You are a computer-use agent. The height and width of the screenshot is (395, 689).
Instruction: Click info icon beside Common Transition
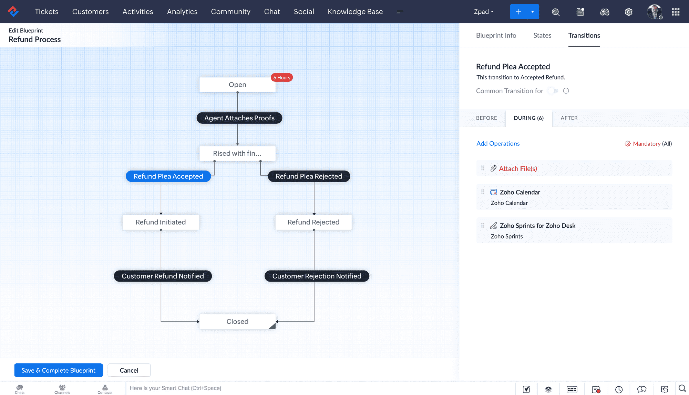[566, 91]
